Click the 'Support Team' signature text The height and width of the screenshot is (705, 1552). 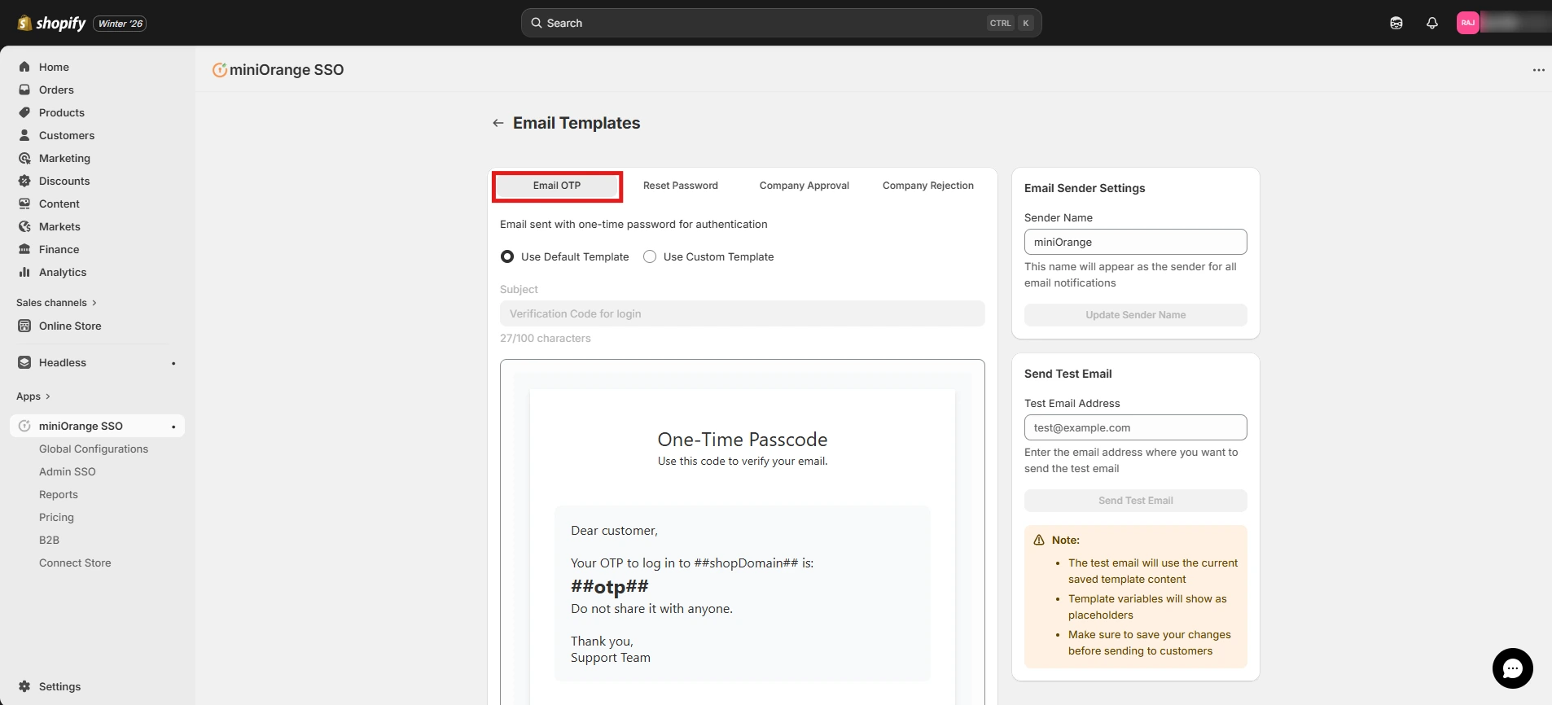click(611, 658)
